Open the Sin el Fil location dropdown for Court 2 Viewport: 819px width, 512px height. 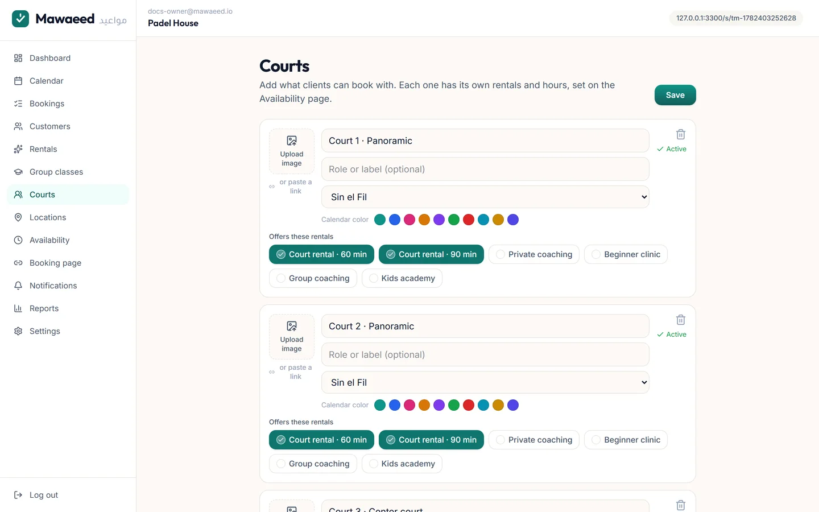485,382
